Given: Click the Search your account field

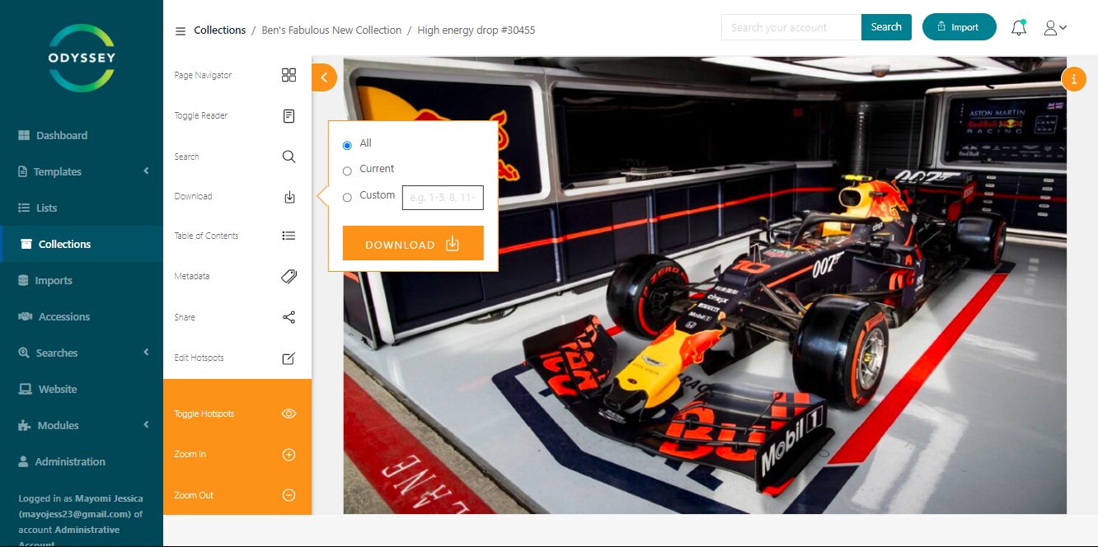Looking at the screenshot, I should point(791,27).
